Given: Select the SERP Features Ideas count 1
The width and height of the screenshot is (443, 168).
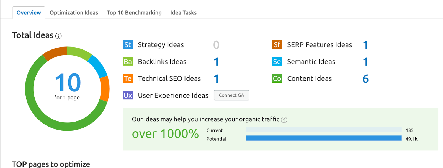Looking at the screenshot, I should click(x=365, y=45).
